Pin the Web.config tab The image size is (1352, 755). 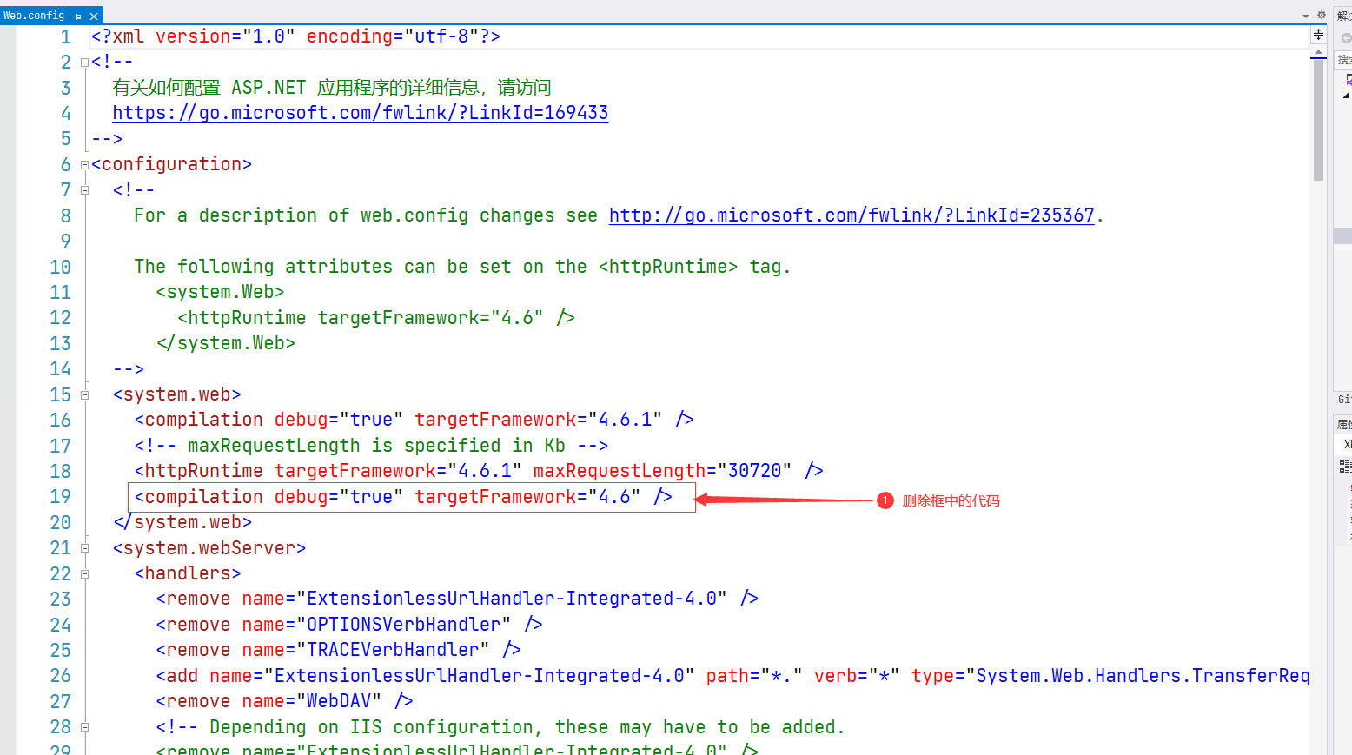tap(77, 16)
